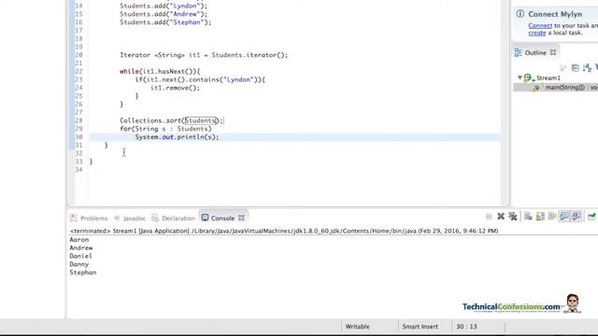Screen dimensions: 598x336
Task: Click Collapse All icon in the Outline toolbar
Action: click(576, 68)
